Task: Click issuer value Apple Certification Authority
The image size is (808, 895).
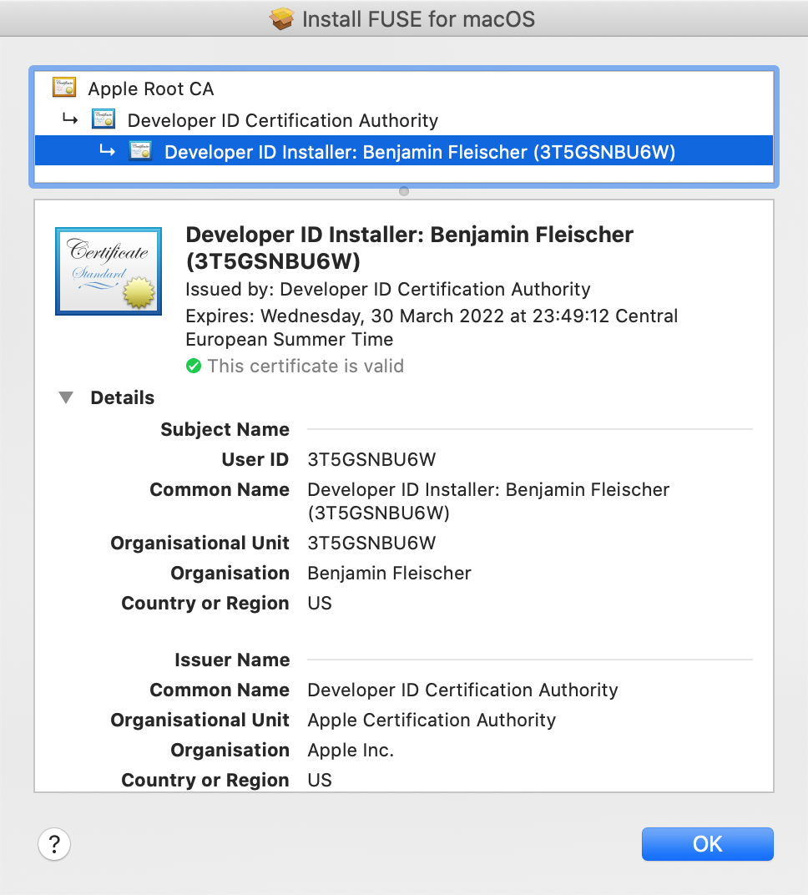Action: 432,721
